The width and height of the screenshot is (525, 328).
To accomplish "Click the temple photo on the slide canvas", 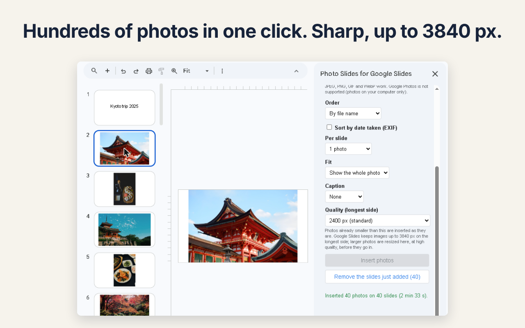I will coord(243,226).
